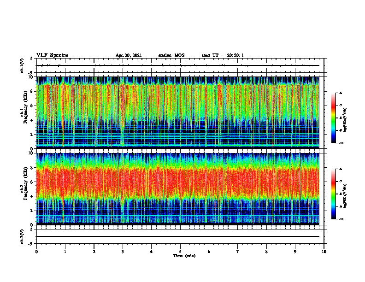The image size is (365, 282).
Task: Click the time axis tick label "0"
Action: [x=36, y=252]
